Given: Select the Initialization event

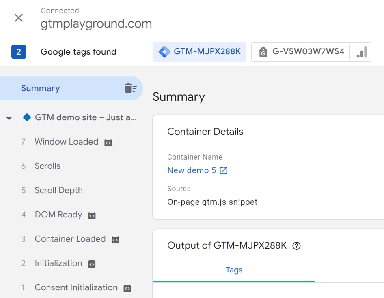Looking at the screenshot, I should [x=58, y=263].
